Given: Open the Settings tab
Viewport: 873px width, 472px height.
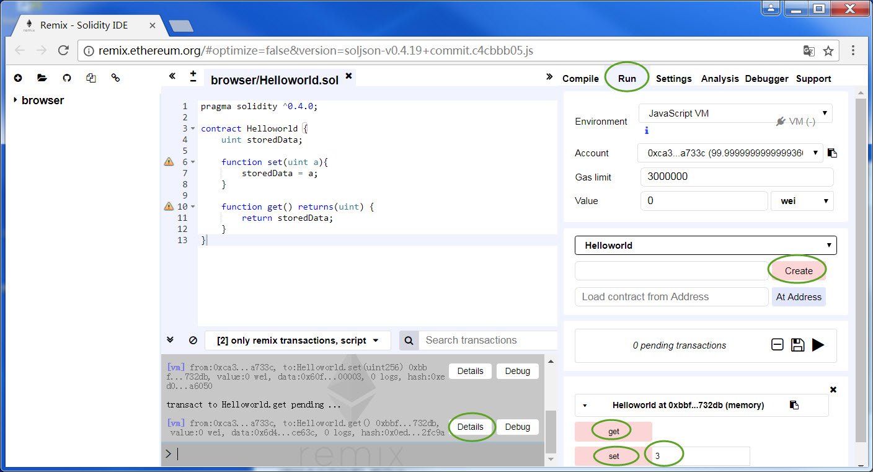Looking at the screenshot, I should (x=673, y=79).
